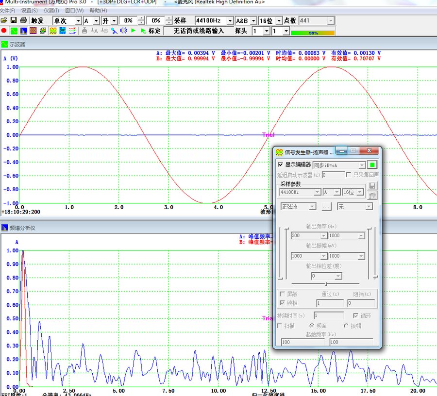
Task: Click the cyan OUT device icon
Action: (x=63, y=31)
